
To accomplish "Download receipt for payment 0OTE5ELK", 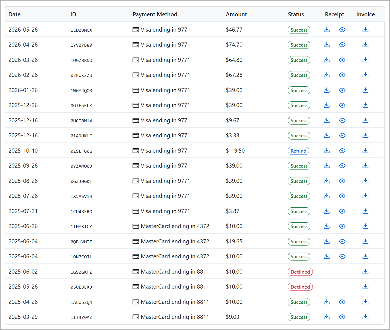I will click(327, 105).
